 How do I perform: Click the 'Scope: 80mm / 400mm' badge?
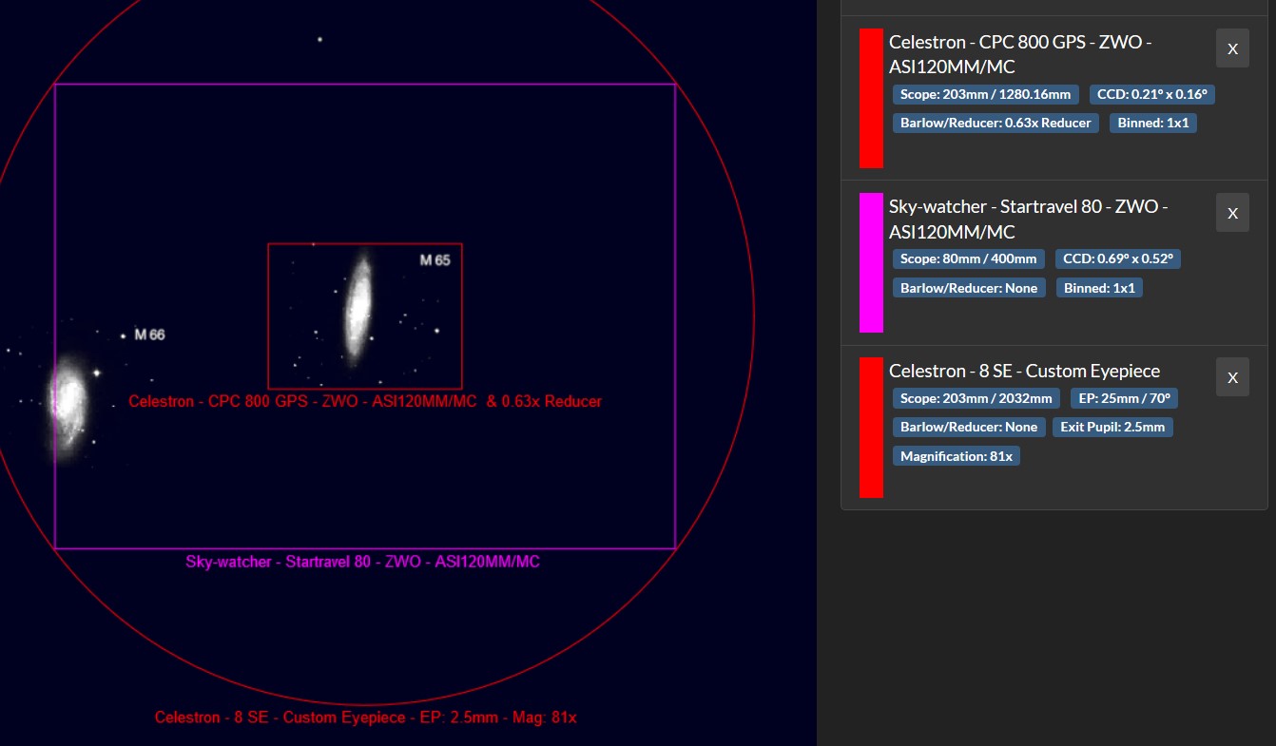[968, 258]
